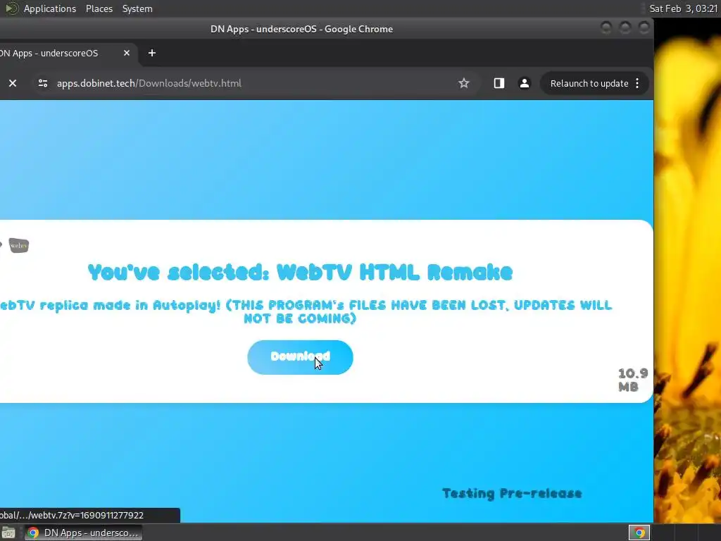Bookmark this page with the star icon
Viewport: 721px width, 541px height.
coord(463,83)
